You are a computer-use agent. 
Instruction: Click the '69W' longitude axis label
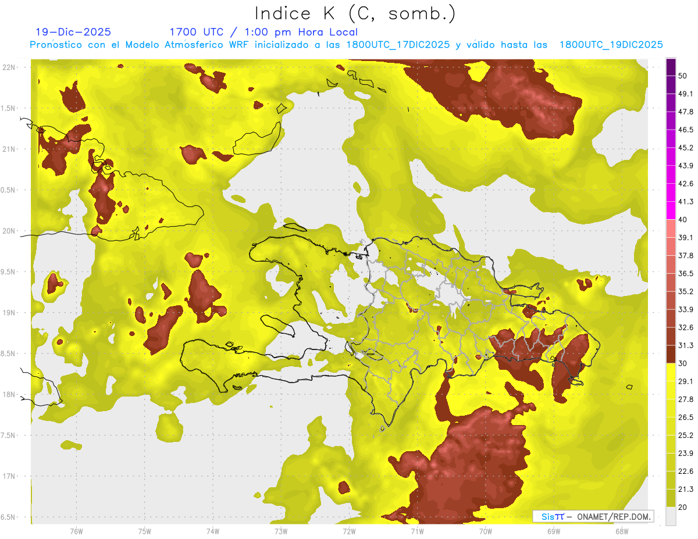[554, 531]
